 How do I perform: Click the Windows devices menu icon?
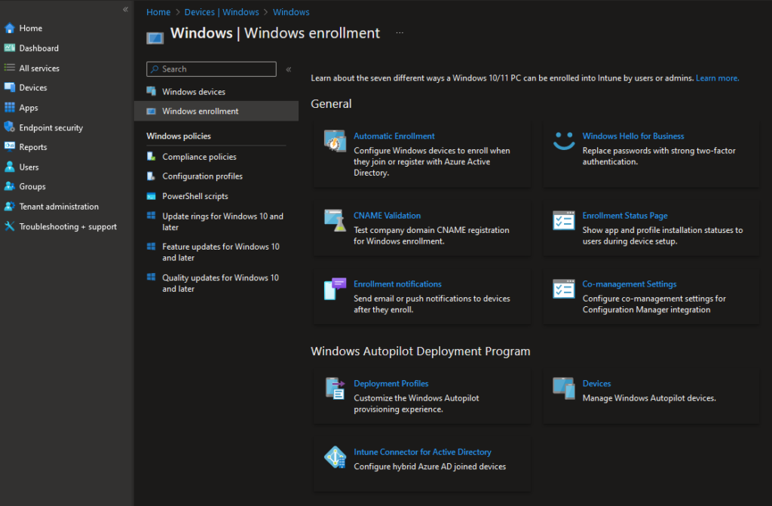pyautogui.click(x=151, y=91)
